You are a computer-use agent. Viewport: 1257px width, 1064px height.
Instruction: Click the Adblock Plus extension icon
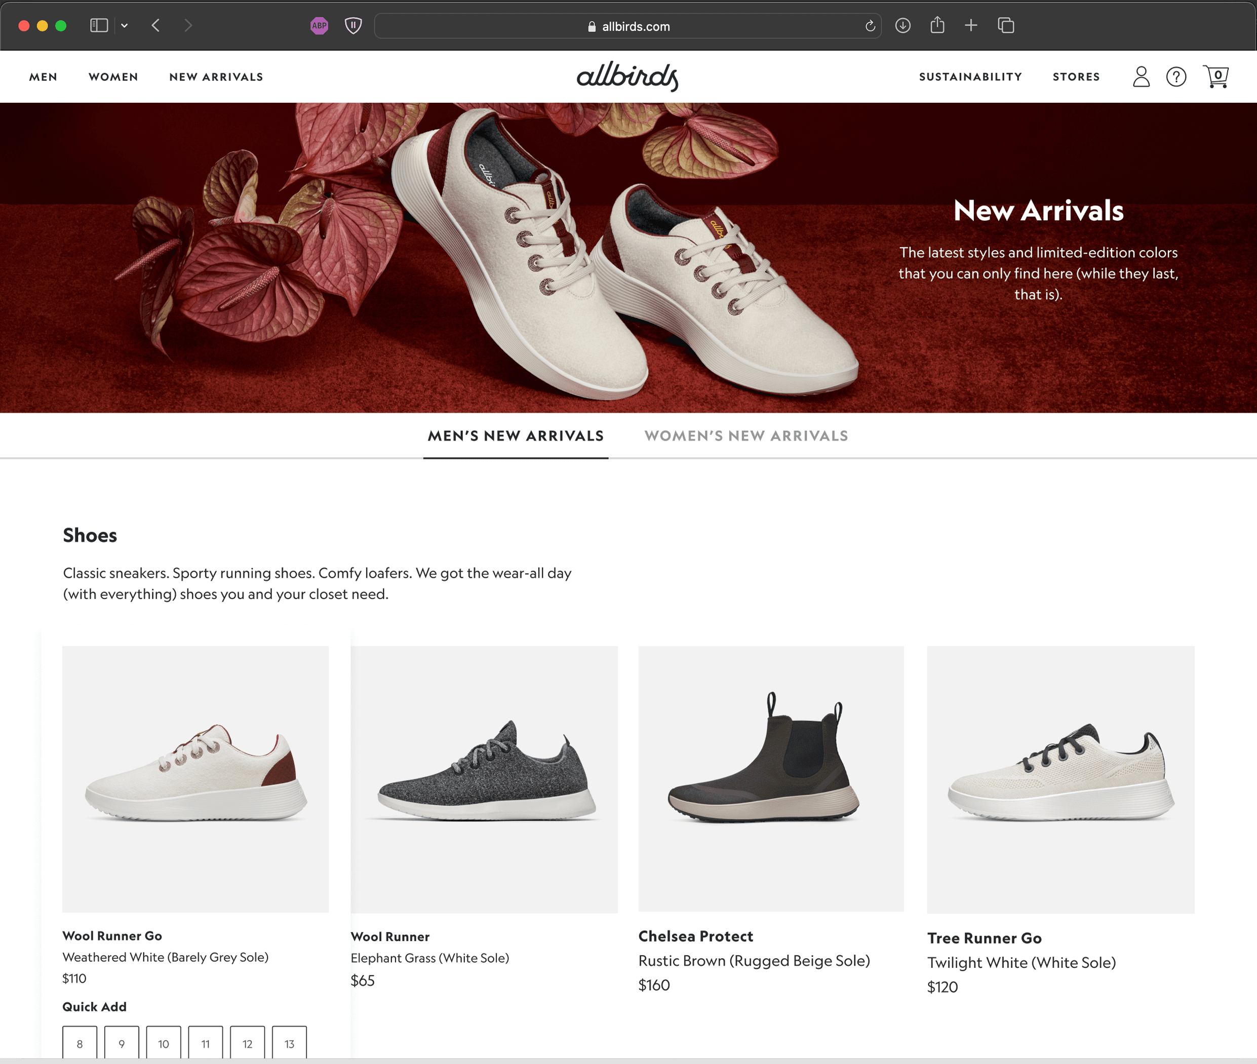(x=319, y=26)
